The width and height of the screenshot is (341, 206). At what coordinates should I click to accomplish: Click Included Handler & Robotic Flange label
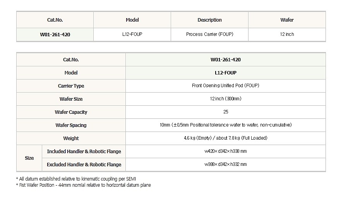click(x=84, y=151)
